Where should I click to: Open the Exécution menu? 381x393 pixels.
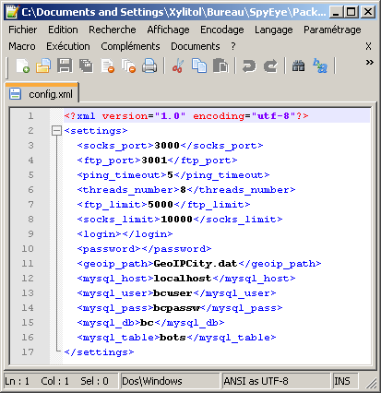68,46
